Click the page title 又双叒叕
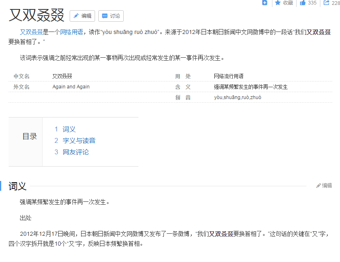This screenshot has height=262, width=340. click(36, 15)
